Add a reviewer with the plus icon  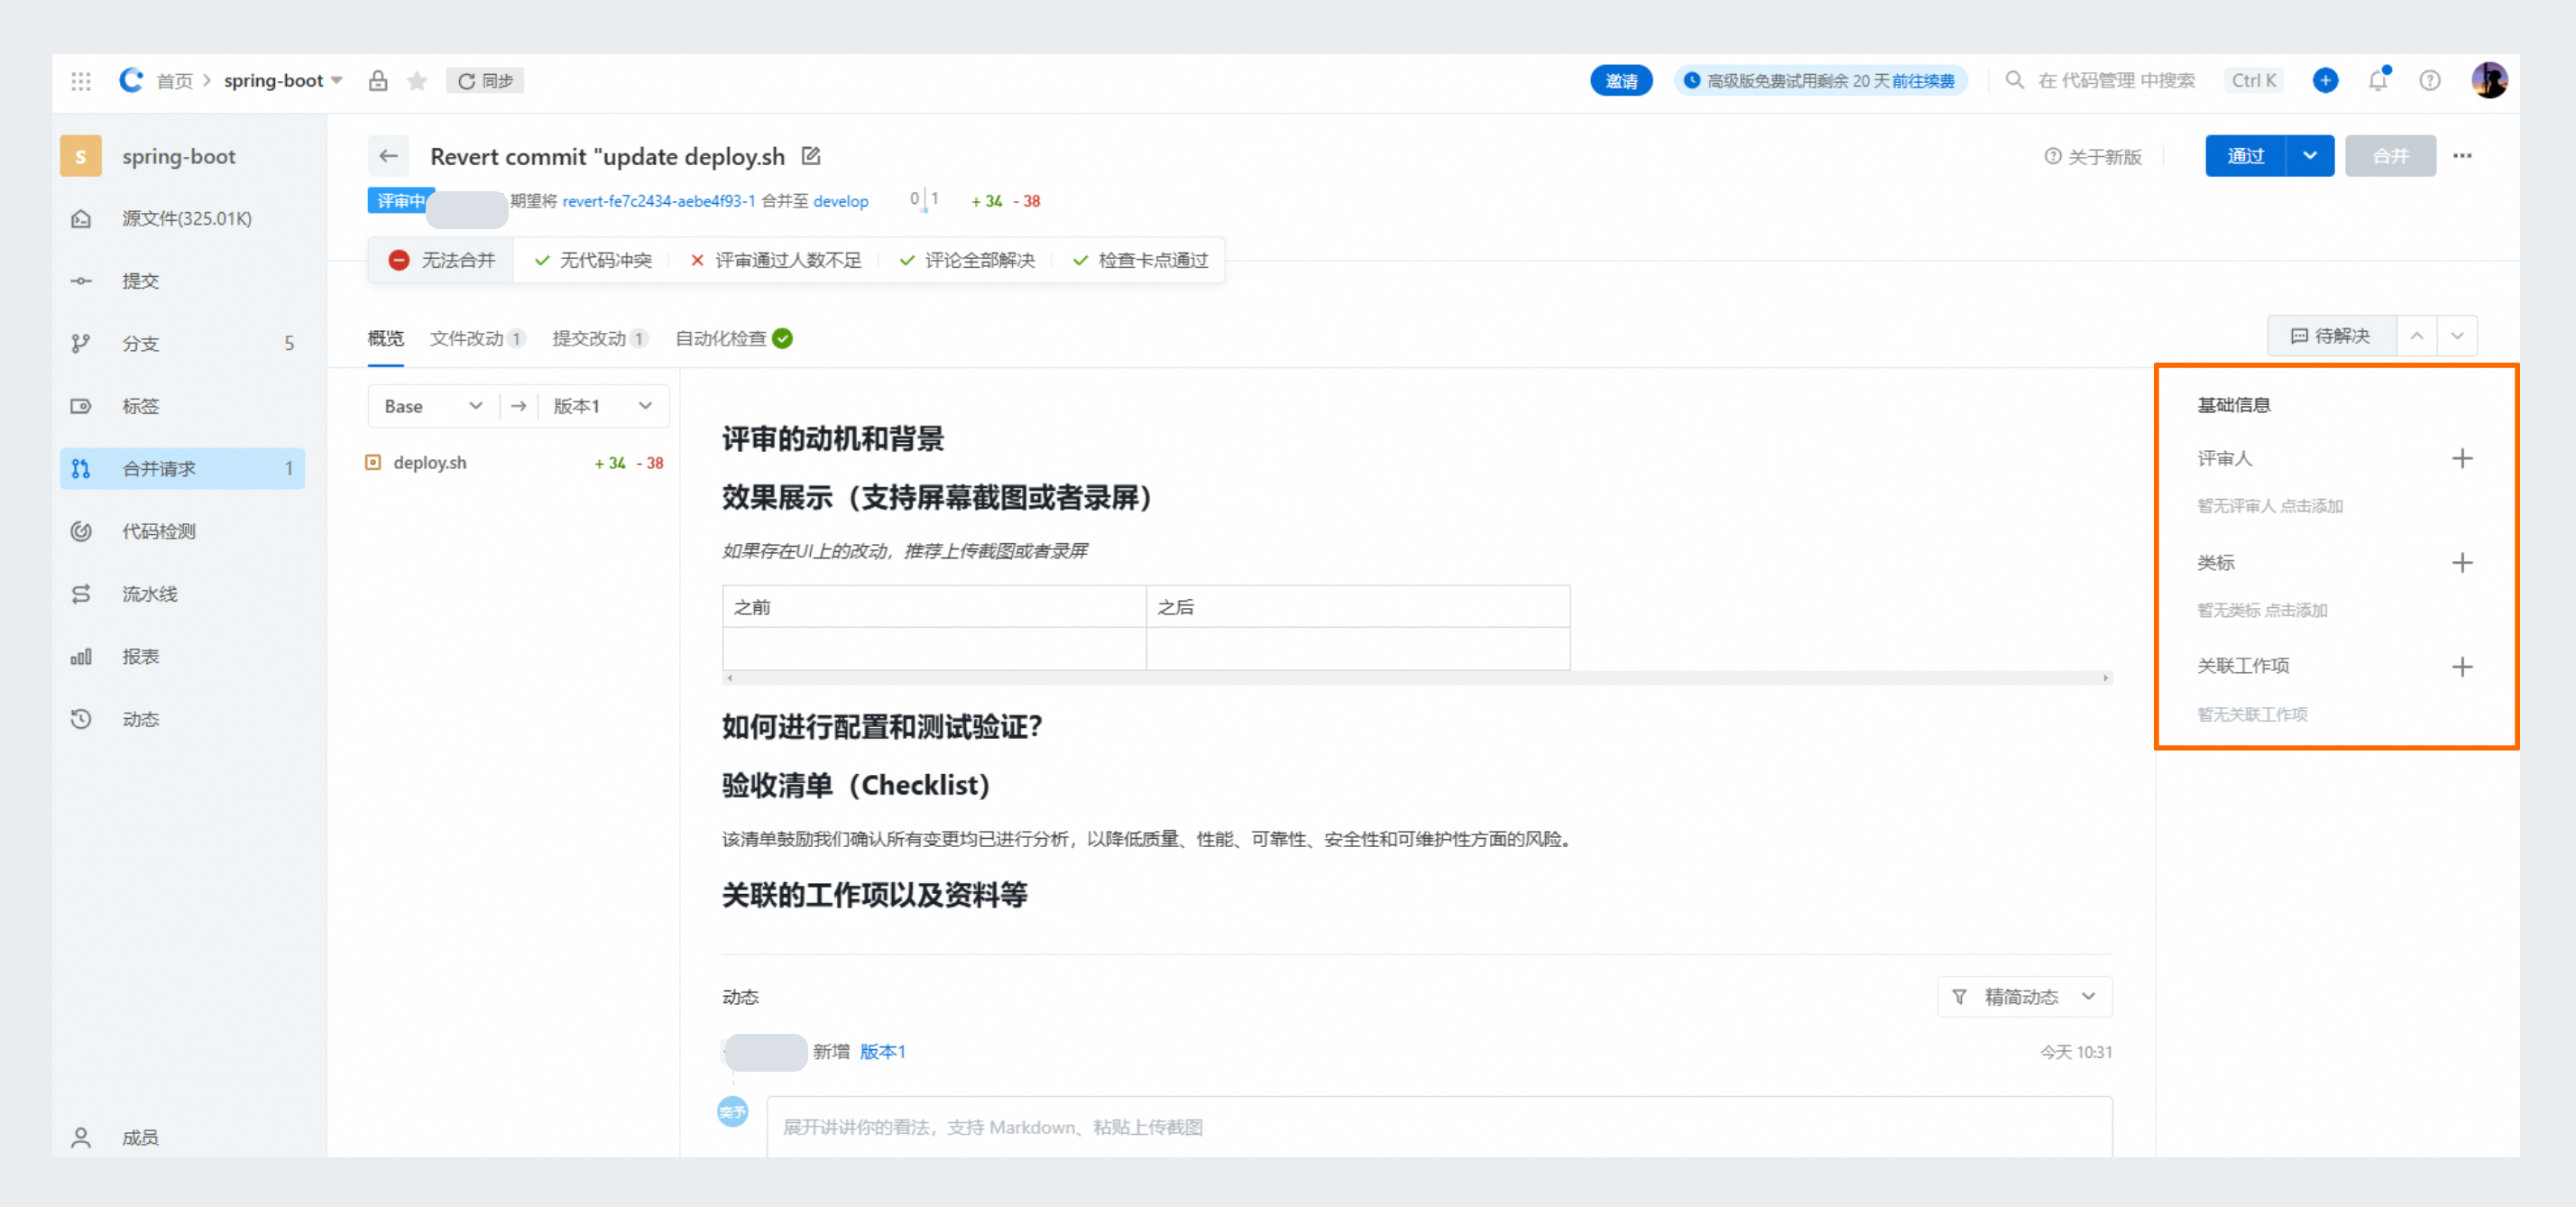pyautogui.click(x=2463, y=459)
